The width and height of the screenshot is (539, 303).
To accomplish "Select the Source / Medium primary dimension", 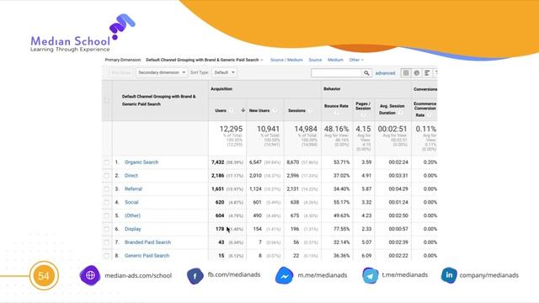I will [x=286, y=60].
